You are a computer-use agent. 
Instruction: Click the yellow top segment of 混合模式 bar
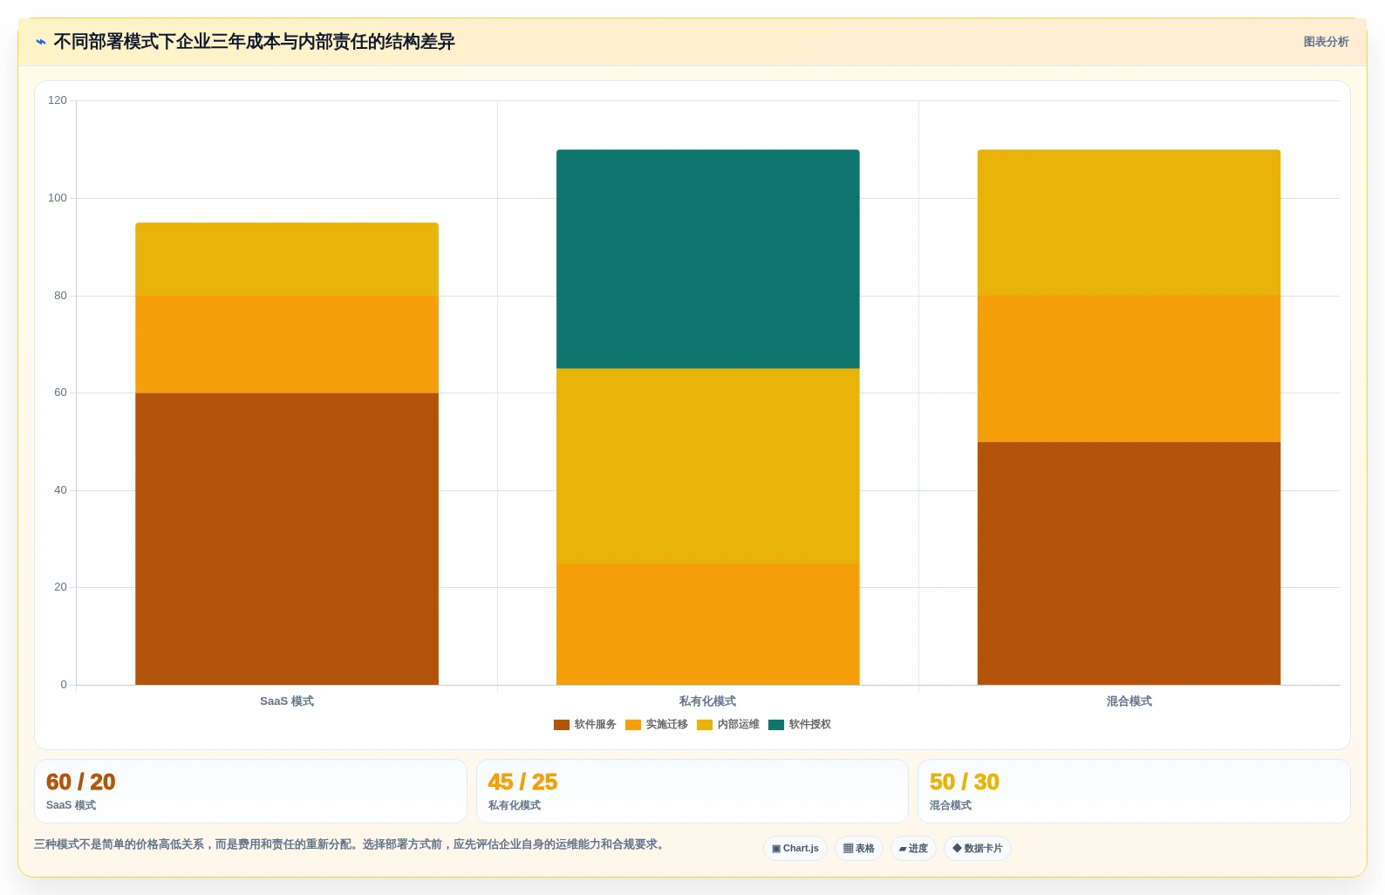(1129, 222)
